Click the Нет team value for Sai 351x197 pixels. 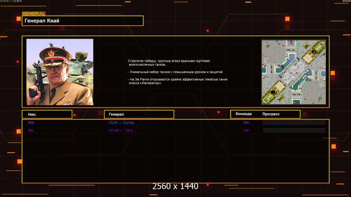point(246,130)
